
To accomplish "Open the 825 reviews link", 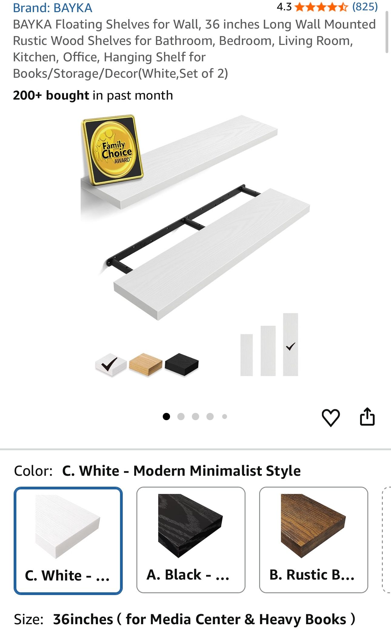I will pos(365,7).
